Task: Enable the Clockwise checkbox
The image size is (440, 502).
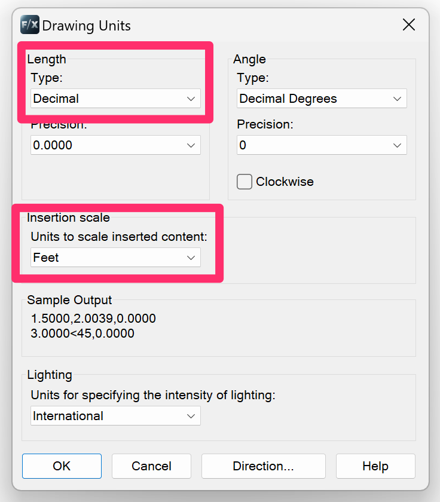Action: [245, 182]
